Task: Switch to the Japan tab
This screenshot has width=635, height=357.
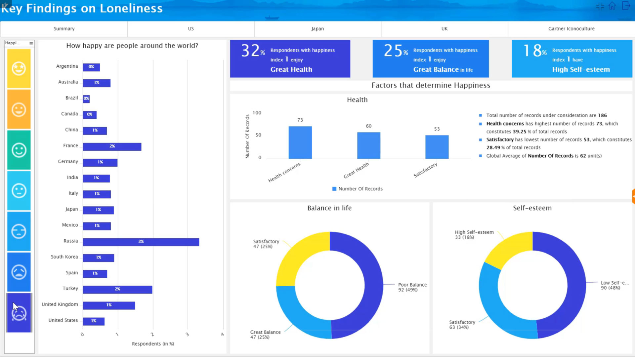Action: 317,28
